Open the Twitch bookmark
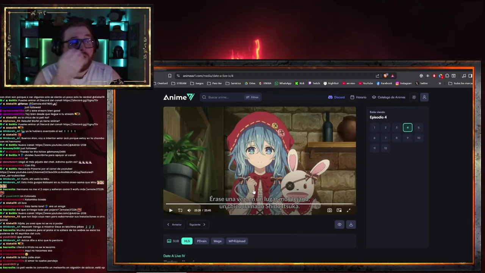 (x=314, y=83)
